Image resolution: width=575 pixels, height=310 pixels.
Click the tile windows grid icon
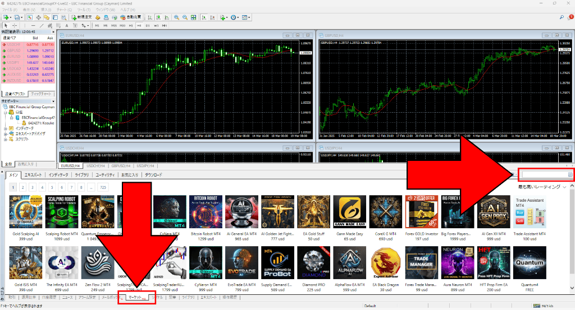(x=194, y=17)
